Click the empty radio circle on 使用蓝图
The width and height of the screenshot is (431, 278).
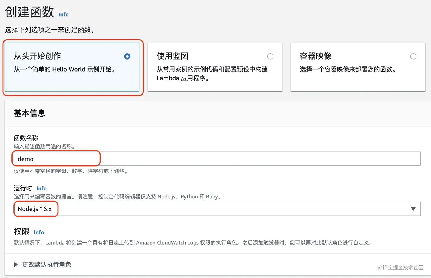pyautogui.click(x=270, y=56)
